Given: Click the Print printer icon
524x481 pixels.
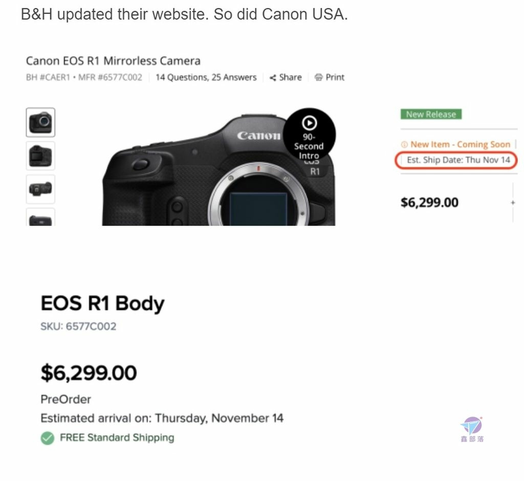Looking at the screenshot, I should 318,78.
